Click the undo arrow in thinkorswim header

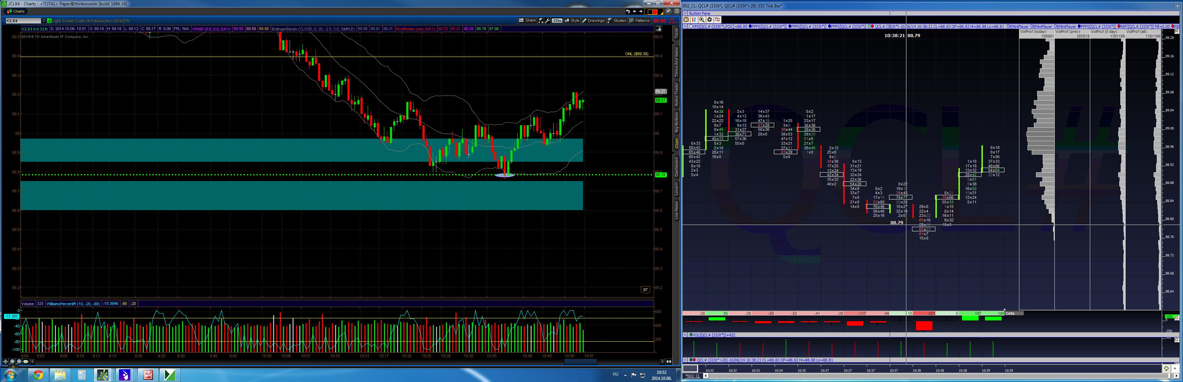click(x=628, y=11)
